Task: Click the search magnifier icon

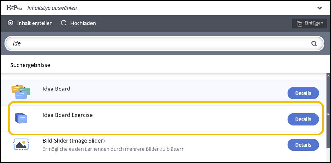Action: click(x=314, y=44)
